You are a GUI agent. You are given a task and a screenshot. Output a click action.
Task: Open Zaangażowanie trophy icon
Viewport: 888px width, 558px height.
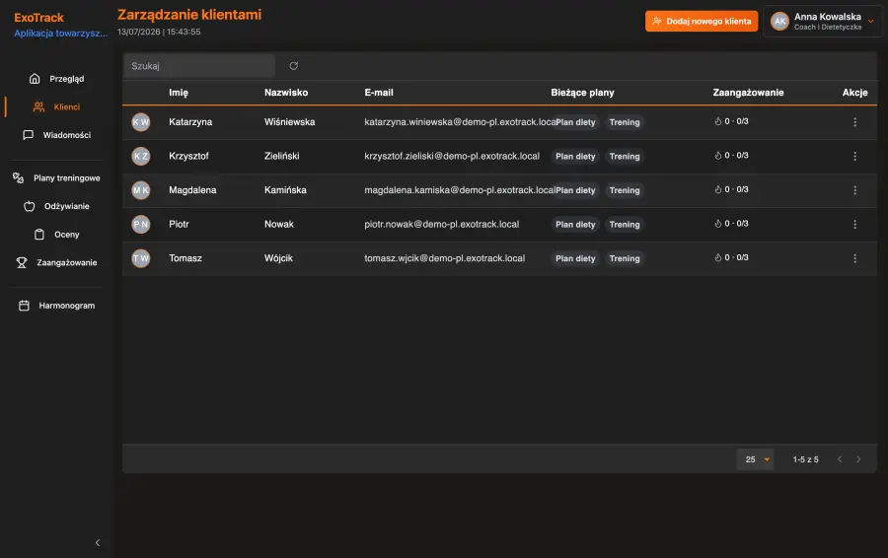coord(22,262)
